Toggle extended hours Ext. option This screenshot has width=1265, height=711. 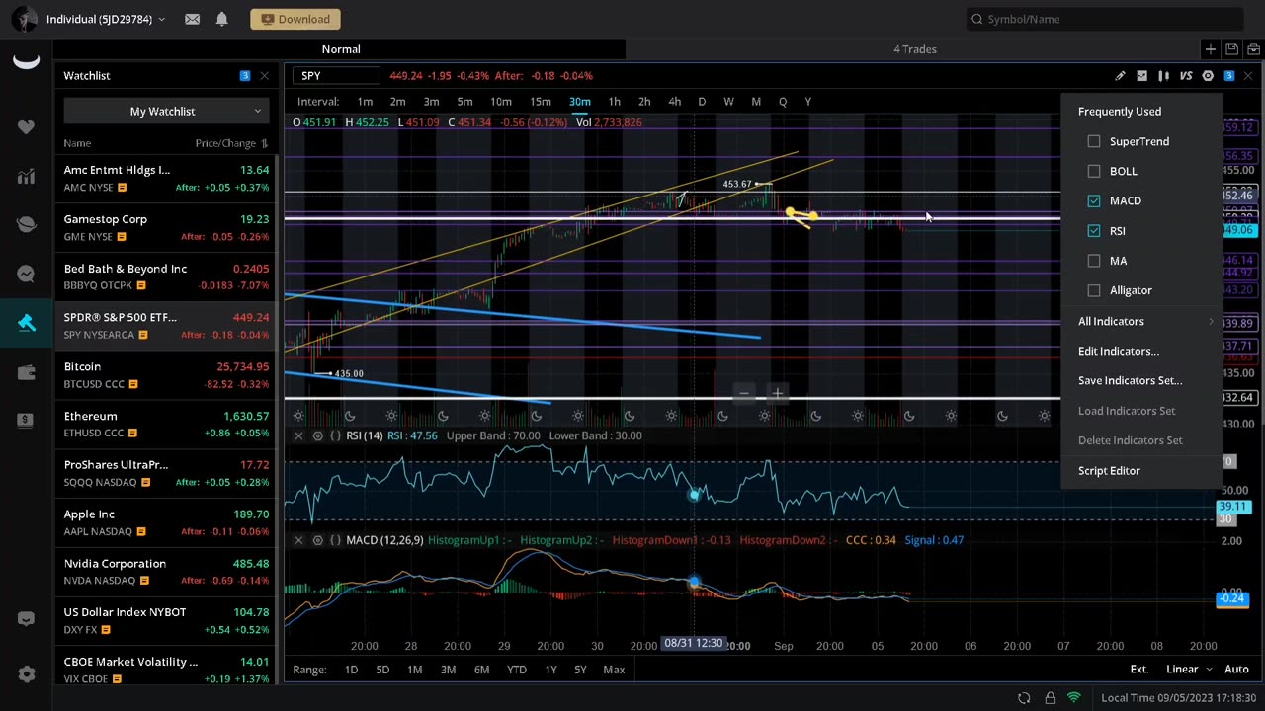click(1139, 670)
